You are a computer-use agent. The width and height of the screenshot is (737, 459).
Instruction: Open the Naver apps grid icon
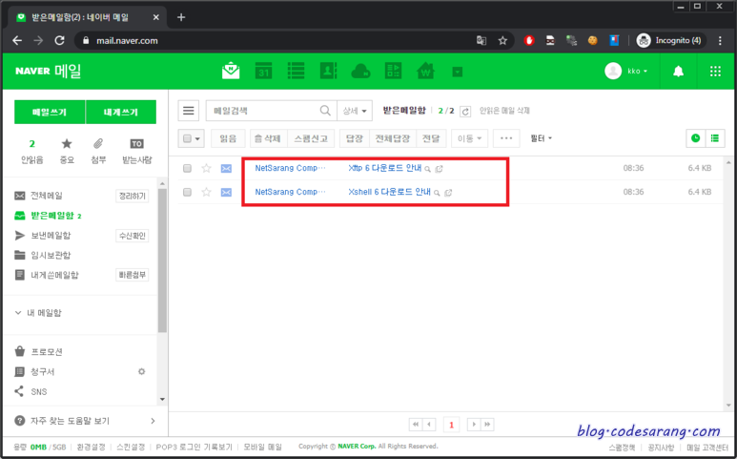point(715,72)
